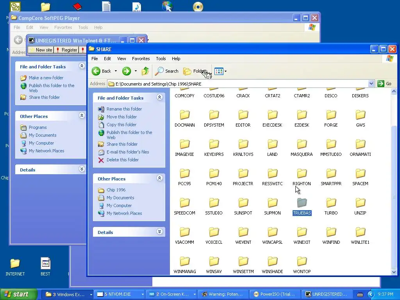Select the WINLITE1 folder

click(x=360, y=236)
